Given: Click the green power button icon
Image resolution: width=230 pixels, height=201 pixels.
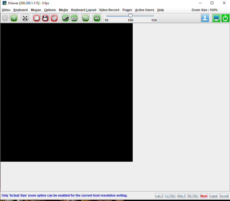Looking at the screenshot, I should pyautogui.click(x=225, y=18).
